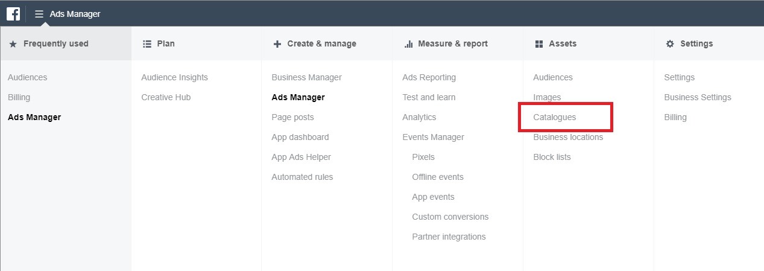The image size is (764, 271).
Task: Select the Frequently used column header
Action: [x=66, y=43]
